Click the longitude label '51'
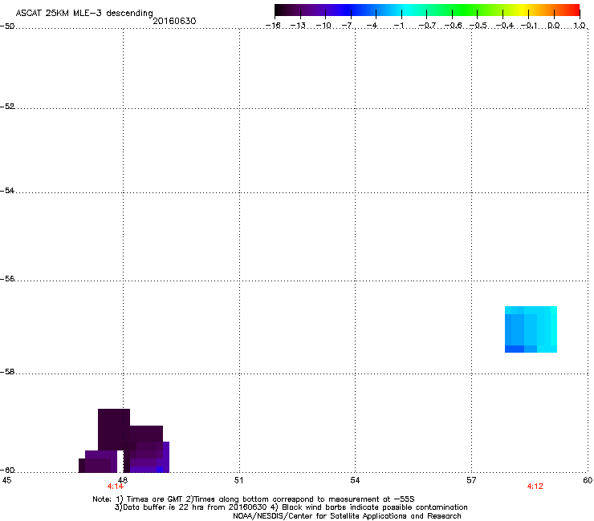This screenshot has width=594, height=521. (x=238, y=480)
